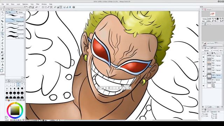The height and width of the screenshot is (126, 224).
Task: Open the Selection menu
Action: point(25,4)
